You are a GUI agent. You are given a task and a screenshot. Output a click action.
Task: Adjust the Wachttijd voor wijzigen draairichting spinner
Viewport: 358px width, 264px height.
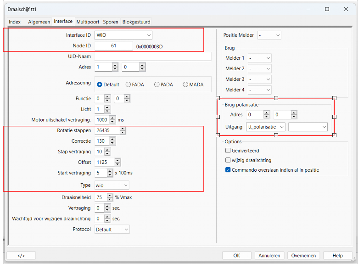coord(107,219)
